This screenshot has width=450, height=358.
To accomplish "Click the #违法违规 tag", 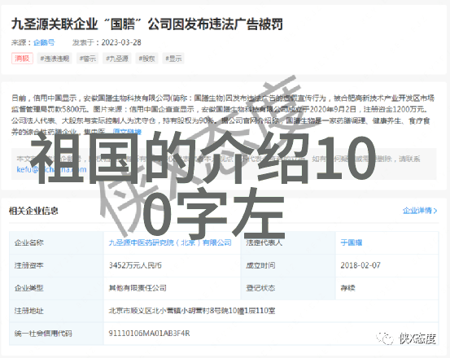I will pos(55,59).
